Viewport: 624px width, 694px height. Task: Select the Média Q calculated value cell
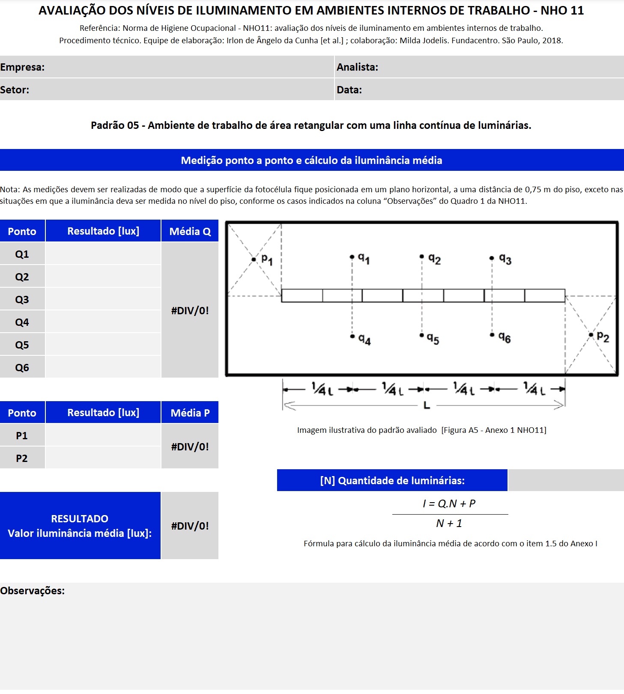(x=190, y=310)
